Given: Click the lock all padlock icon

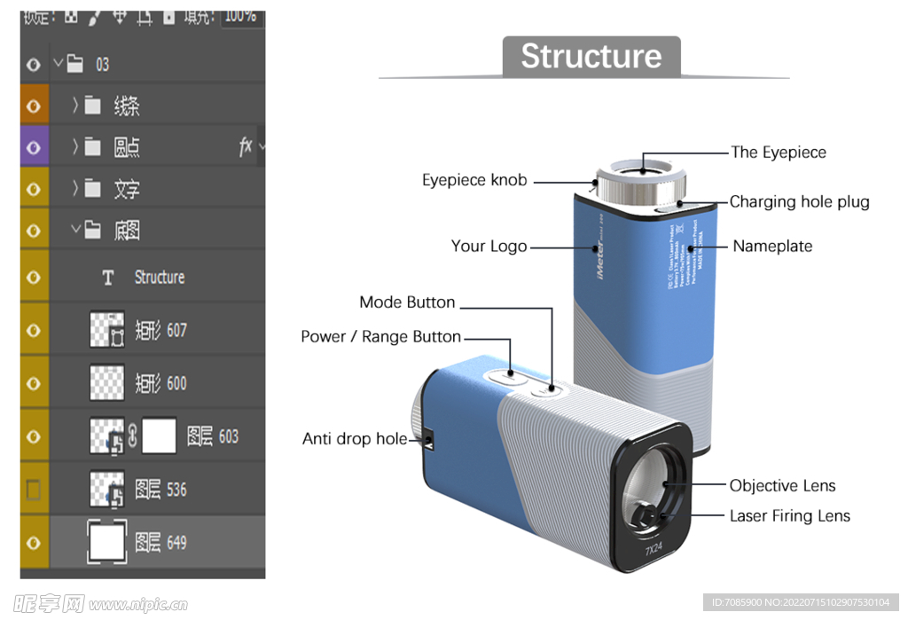Looking at the screenshot, I should click(x=168, y=17).
